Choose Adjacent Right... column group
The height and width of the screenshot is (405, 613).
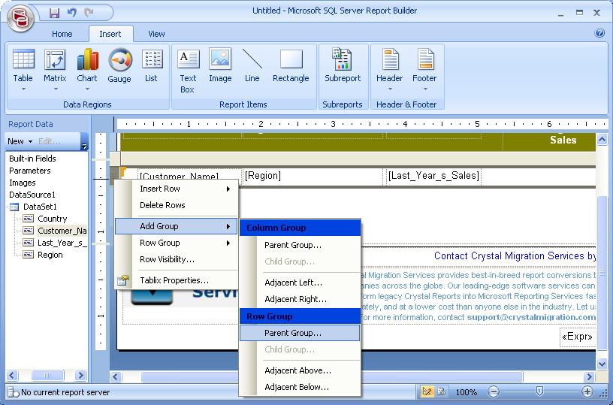tap(300, 299)
